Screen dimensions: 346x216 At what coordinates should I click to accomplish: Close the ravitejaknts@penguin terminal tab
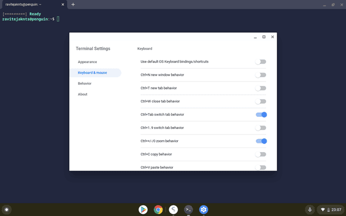(63, 5)
